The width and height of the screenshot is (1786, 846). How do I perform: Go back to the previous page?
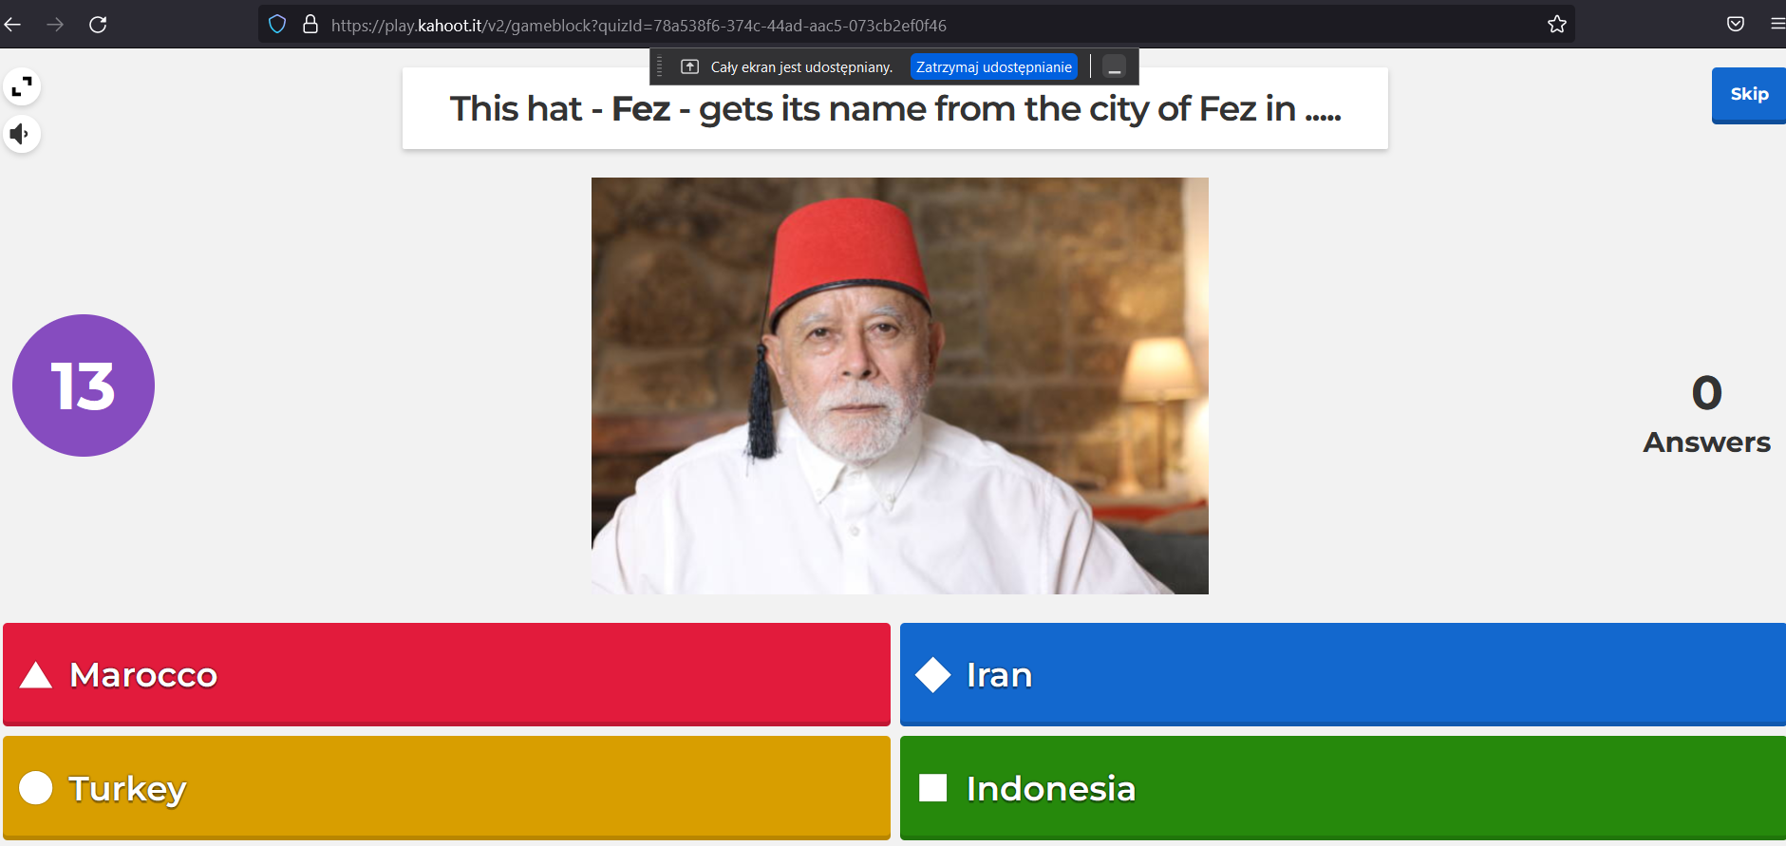point(13,25)
